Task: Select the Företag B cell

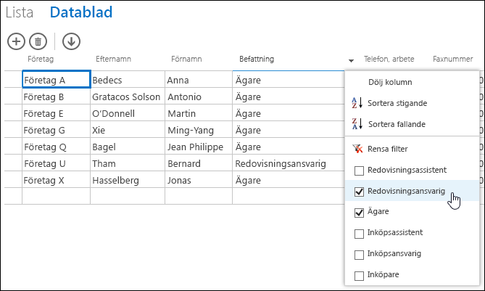Action: (x=57, y=97)
